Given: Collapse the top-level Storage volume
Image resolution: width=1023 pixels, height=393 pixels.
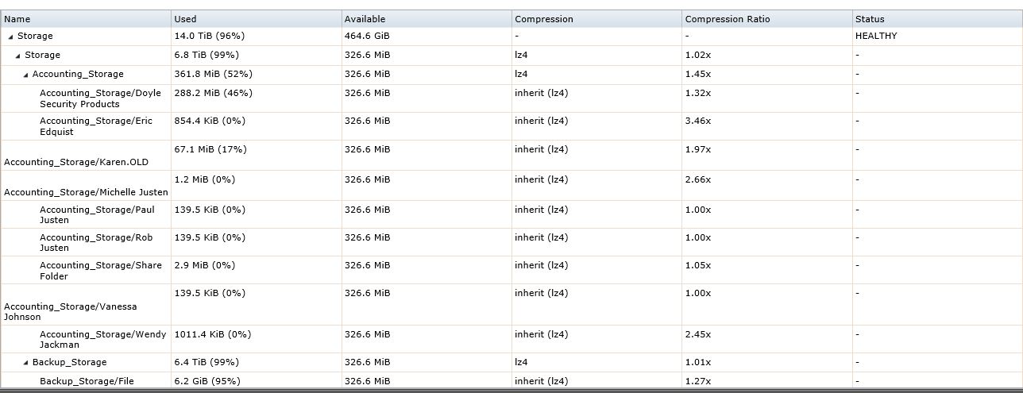Looking at the screenshot, I should (11, 37).
